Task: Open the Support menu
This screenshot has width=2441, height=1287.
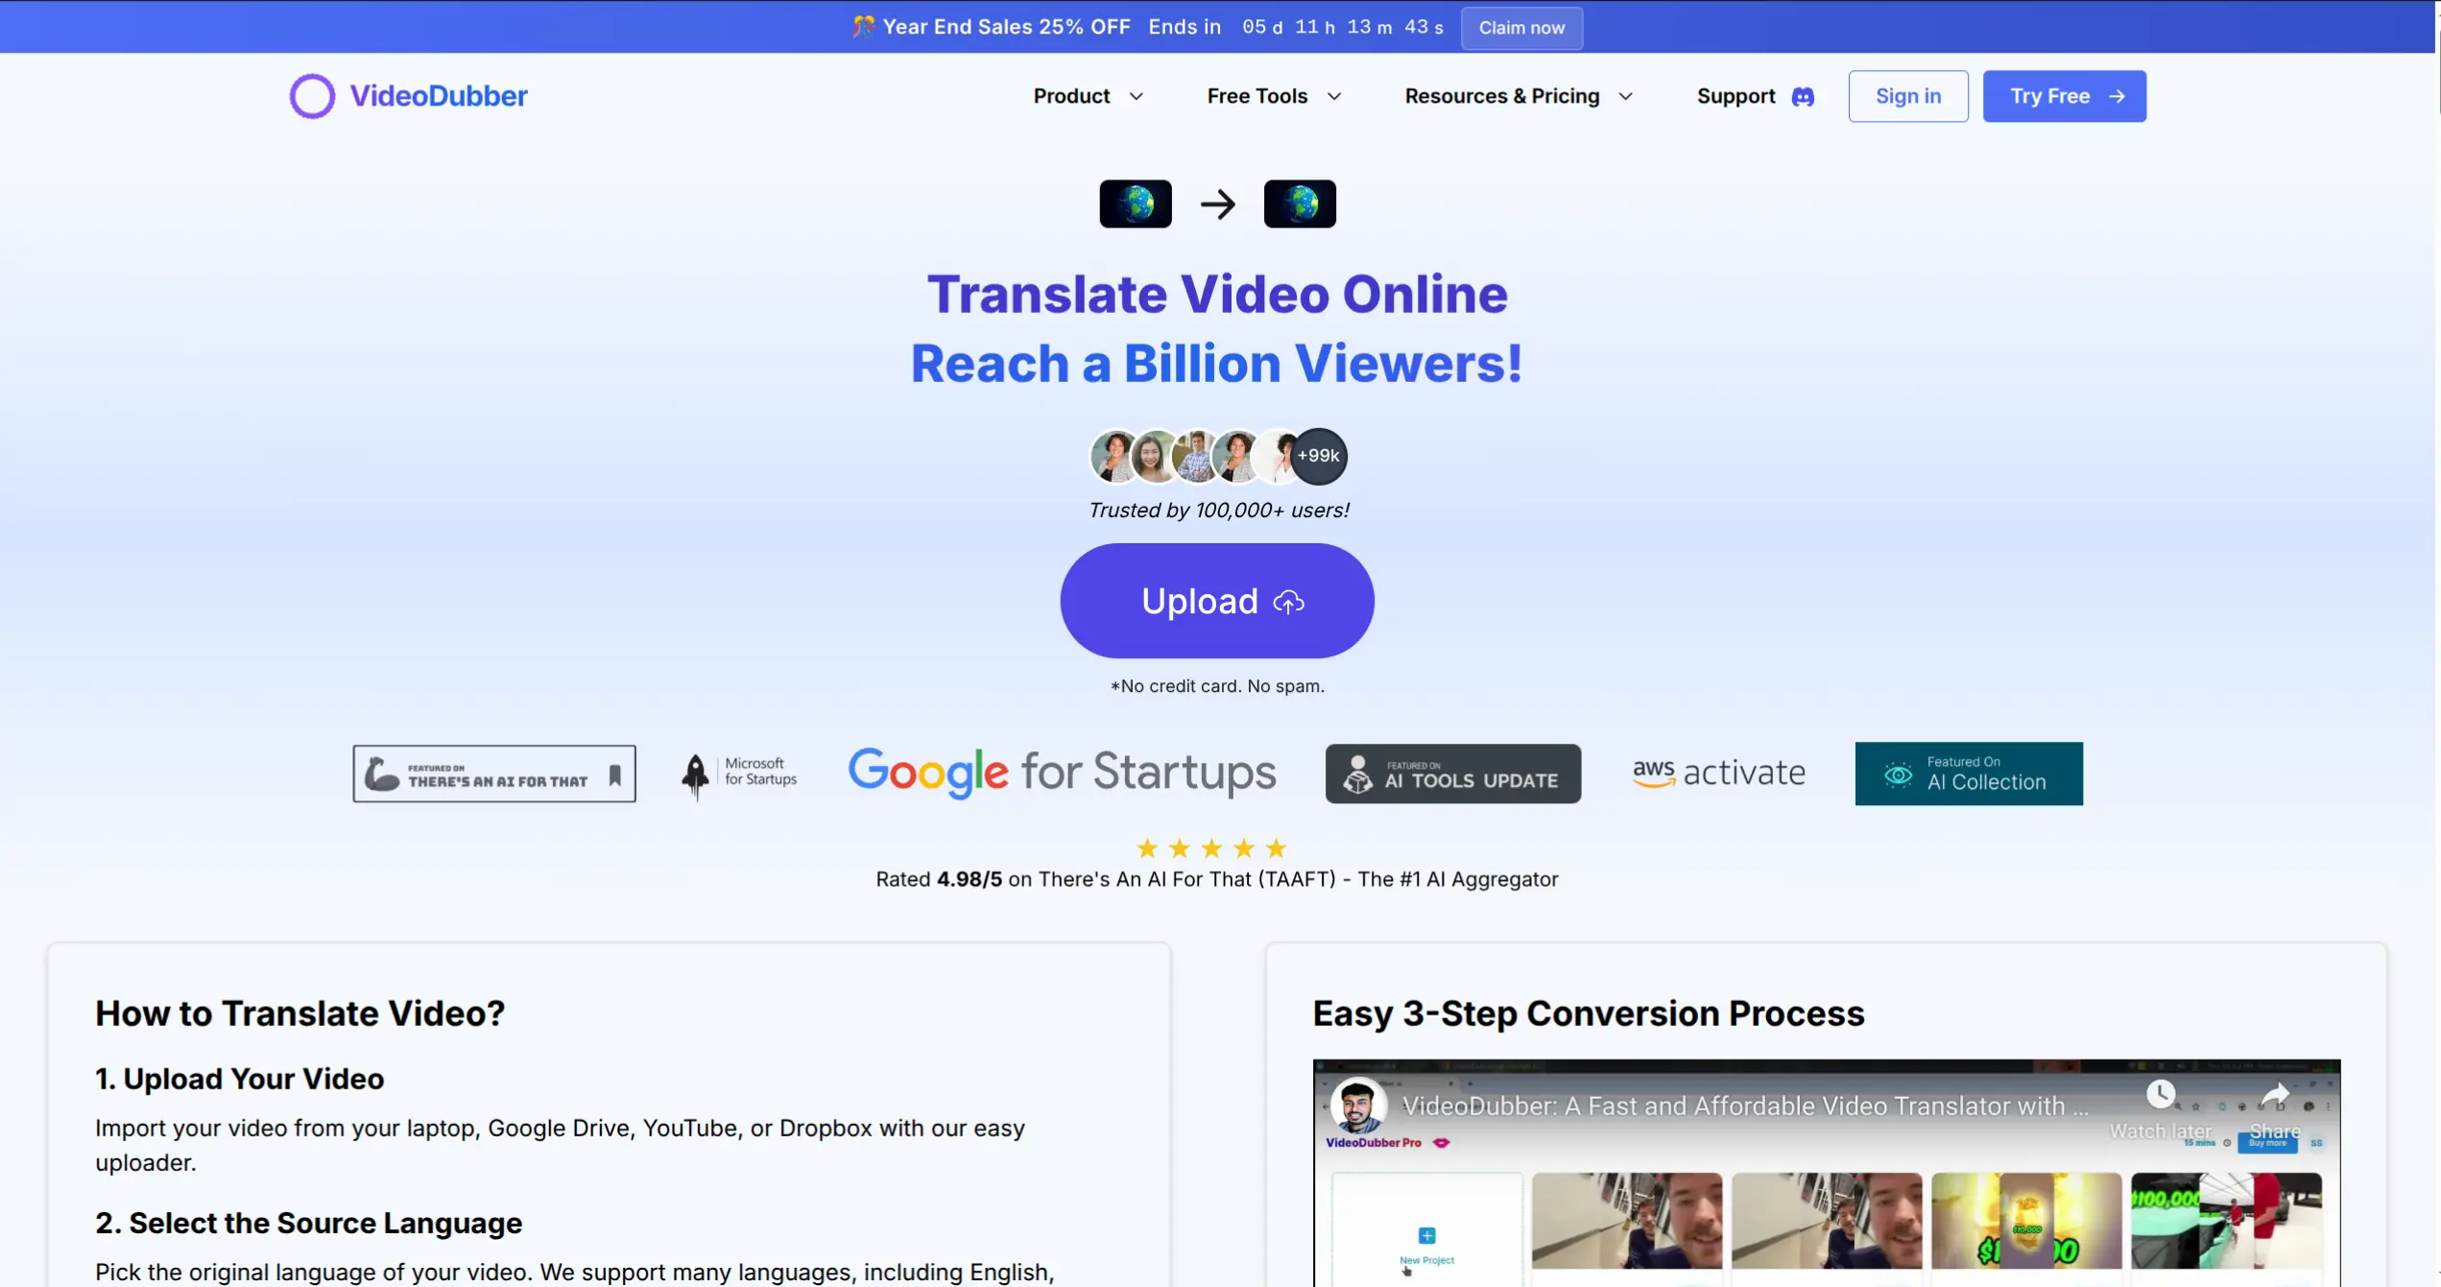Action: coord(1735,96)
